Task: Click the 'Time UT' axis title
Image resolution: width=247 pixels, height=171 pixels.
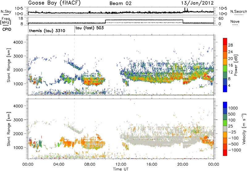Action: (x=121, y=169)
